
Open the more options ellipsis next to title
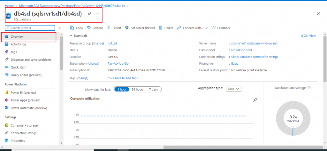(97, 14)
